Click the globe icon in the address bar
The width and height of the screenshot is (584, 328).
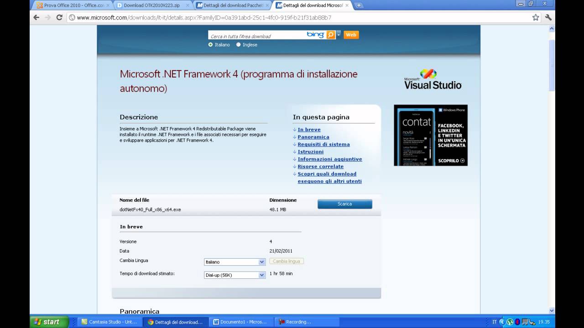pos(72,18)
